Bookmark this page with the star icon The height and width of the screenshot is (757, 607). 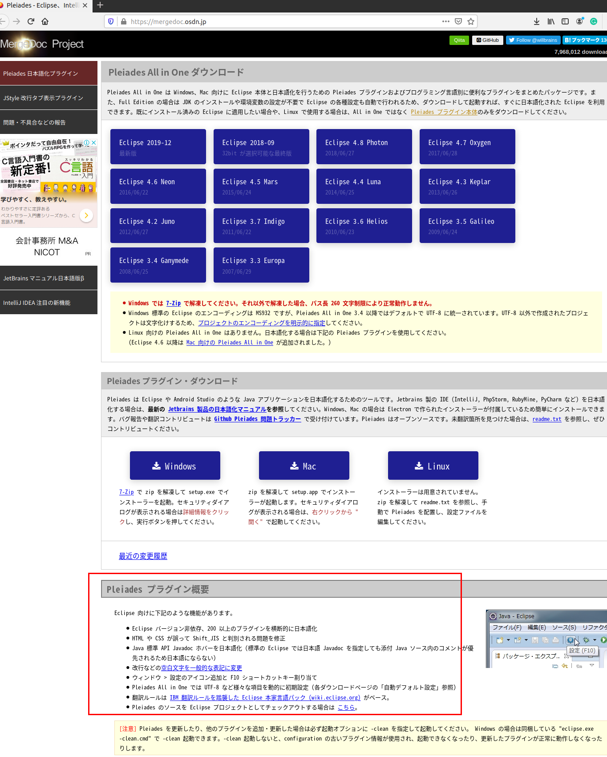[471, 21]
